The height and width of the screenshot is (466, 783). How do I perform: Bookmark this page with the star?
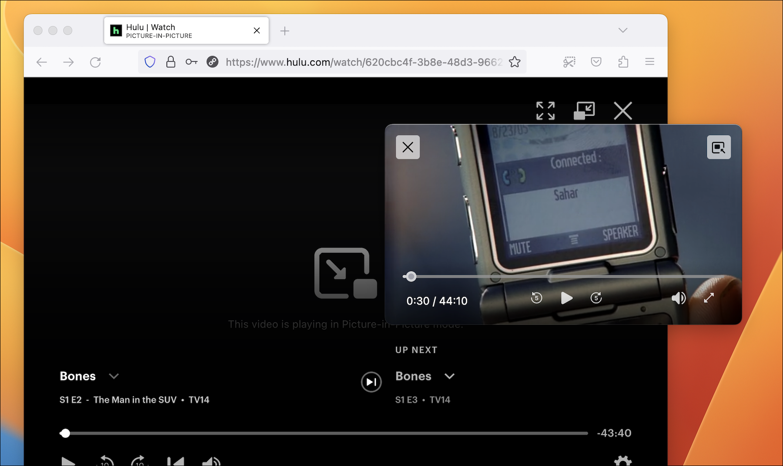[x=515, y=62]
